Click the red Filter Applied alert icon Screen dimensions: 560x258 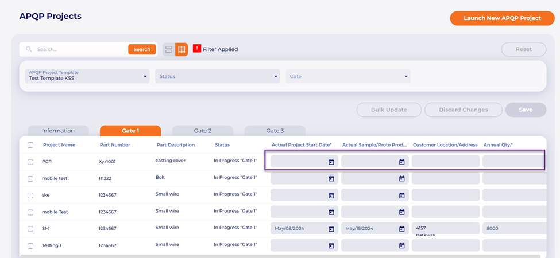(x=197, y=49)
